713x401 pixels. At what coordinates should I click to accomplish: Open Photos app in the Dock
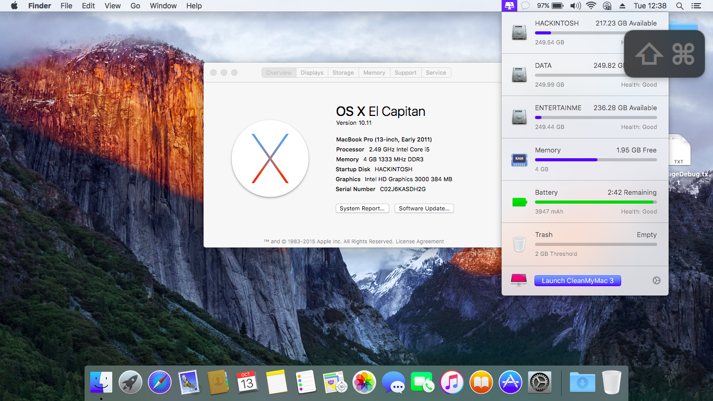(364, 382)
